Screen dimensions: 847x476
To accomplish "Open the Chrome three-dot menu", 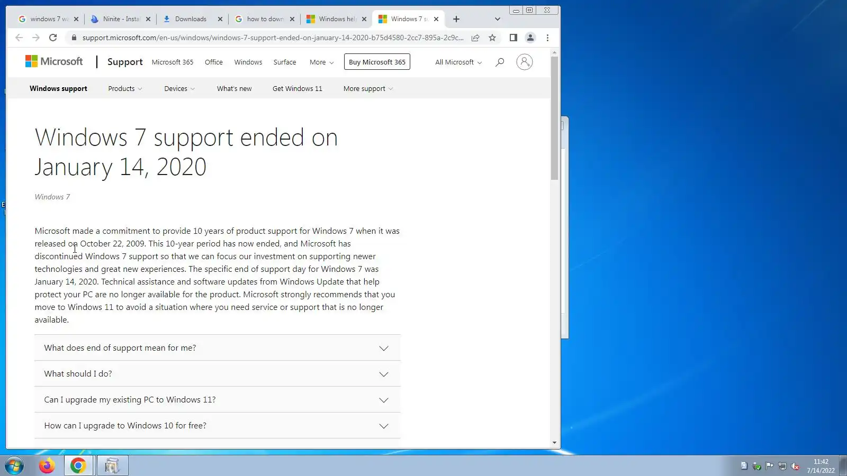I will click(547, 38).
